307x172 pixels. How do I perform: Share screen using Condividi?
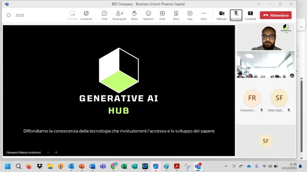pyautogui.click(x=250, y=15)
